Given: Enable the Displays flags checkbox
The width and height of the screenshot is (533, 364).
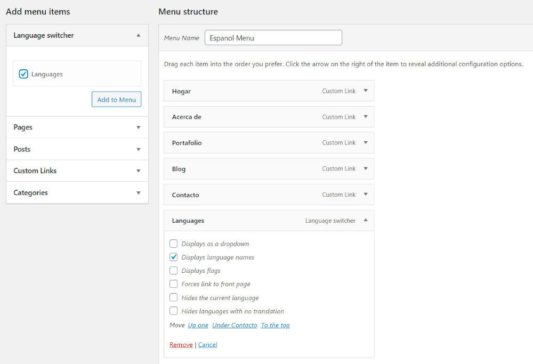Looking at the screenshot, I should [x=174, y=271].
